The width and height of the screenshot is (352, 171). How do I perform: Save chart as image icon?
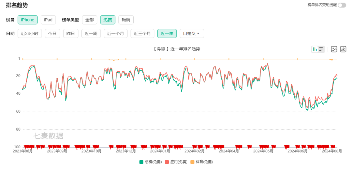point(334,49)
